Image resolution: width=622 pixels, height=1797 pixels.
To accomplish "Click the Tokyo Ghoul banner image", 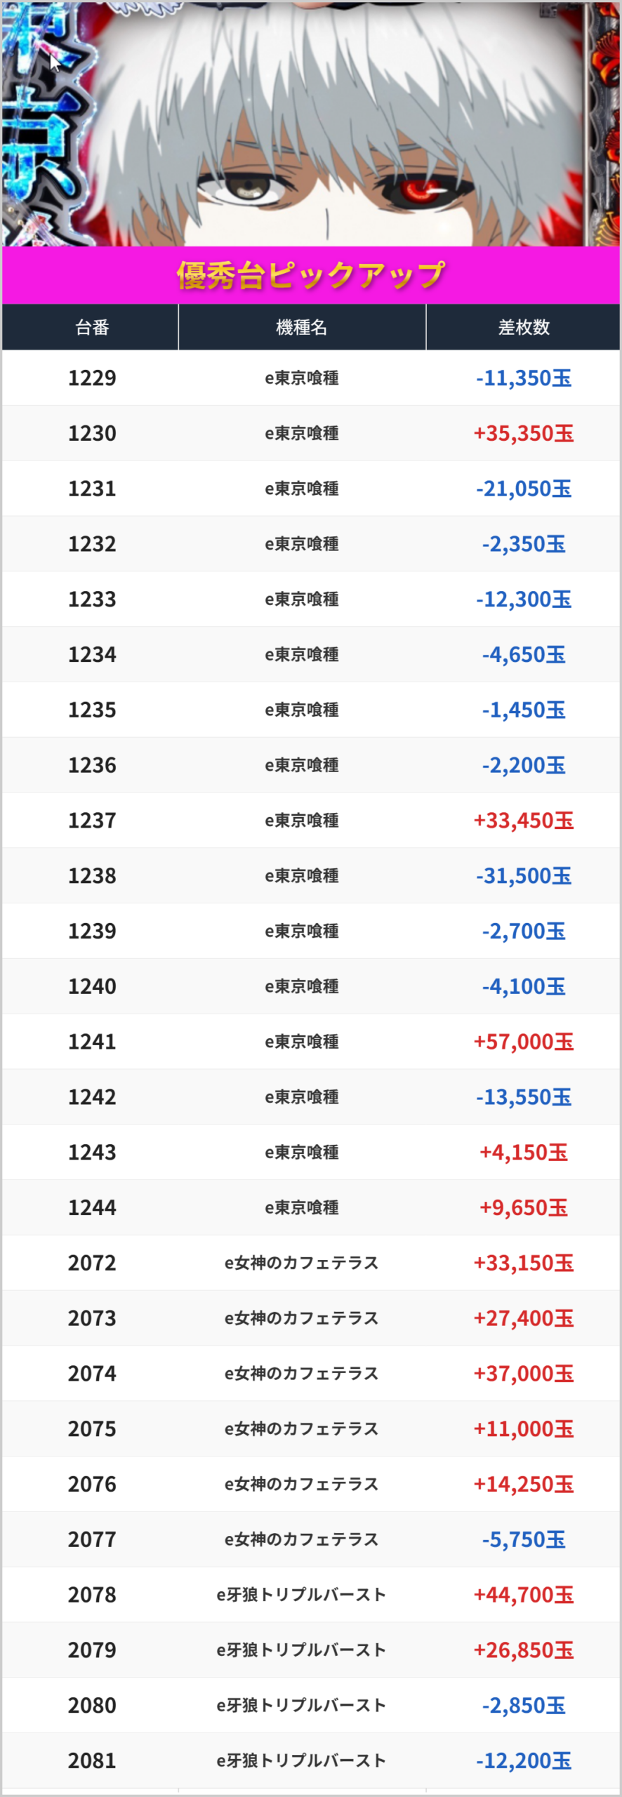I will (311, 124).
